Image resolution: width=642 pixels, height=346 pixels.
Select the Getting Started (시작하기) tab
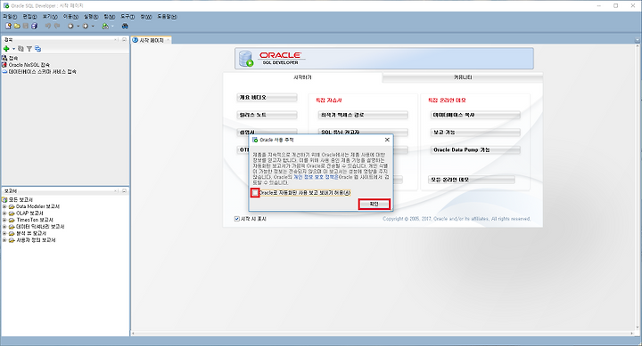[x=302, y=77]
